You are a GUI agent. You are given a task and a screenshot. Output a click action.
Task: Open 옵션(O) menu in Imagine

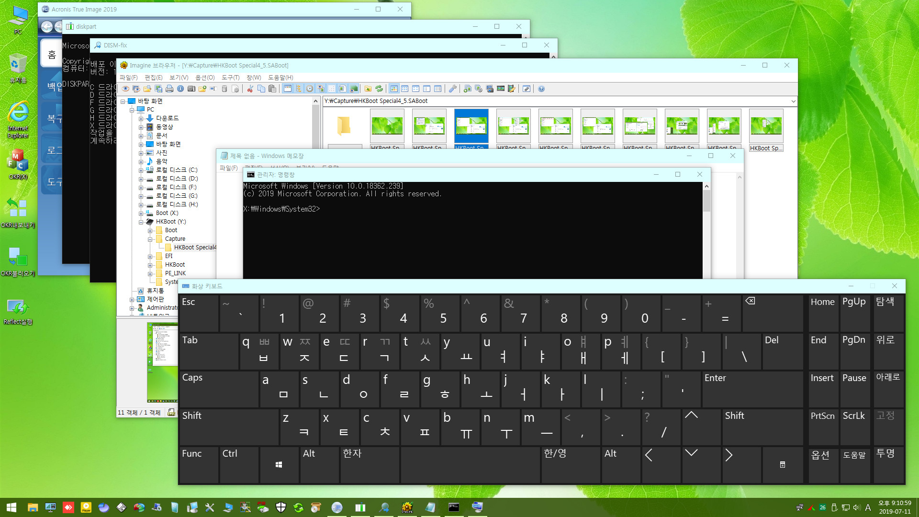point(205,78)
